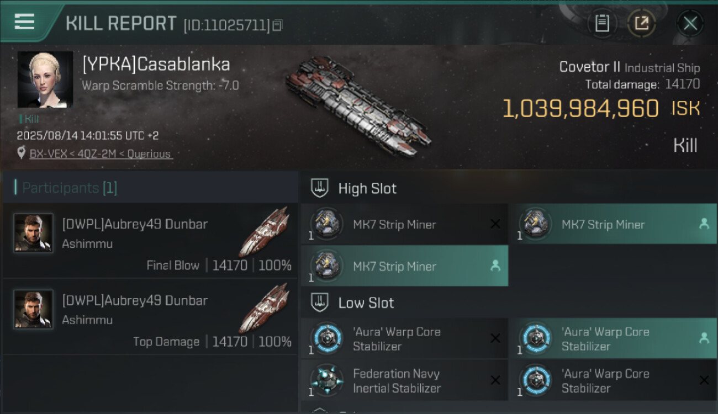
Task: Close the kill report window
Action: pos(690,23)
